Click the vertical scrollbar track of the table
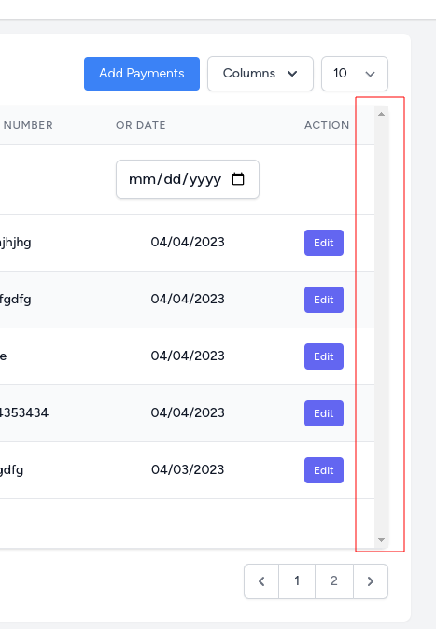The height and width of the screenshot is (629, 436). pyautogui.click(x=382, y=327)
